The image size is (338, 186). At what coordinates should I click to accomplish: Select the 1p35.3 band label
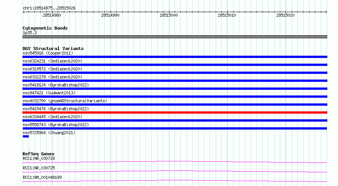30,33
